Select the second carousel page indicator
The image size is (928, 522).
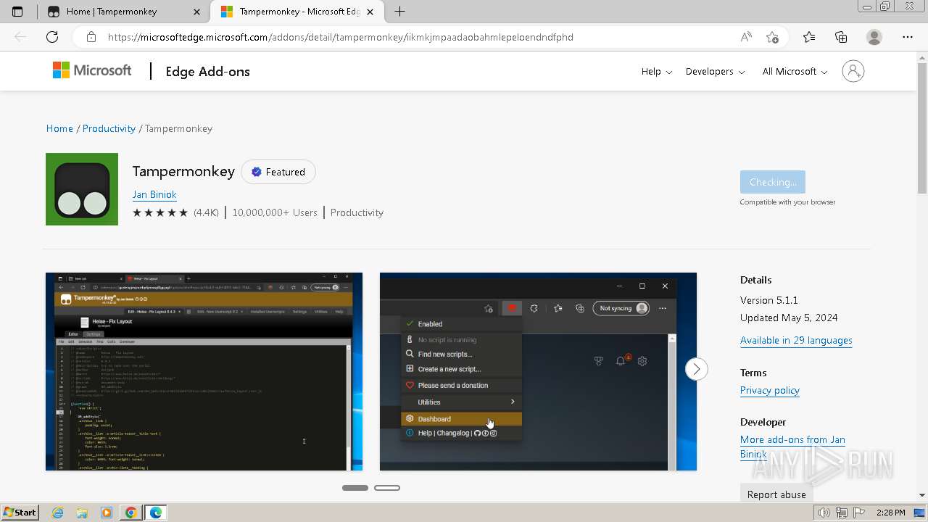[x=387, y=488]
